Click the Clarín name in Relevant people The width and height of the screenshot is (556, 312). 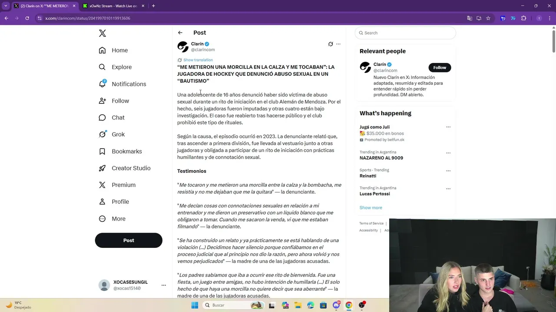[380, 65]
